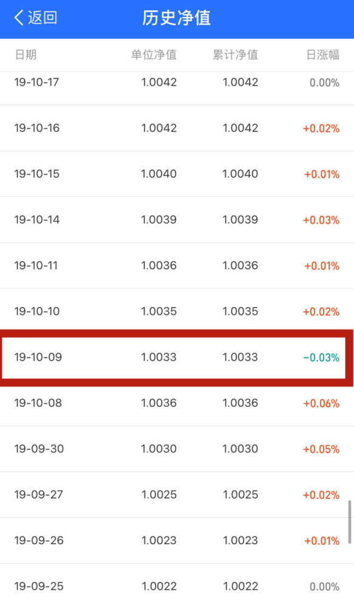Tap the back chevron icon
354x608 pixels.
[19, 18]
